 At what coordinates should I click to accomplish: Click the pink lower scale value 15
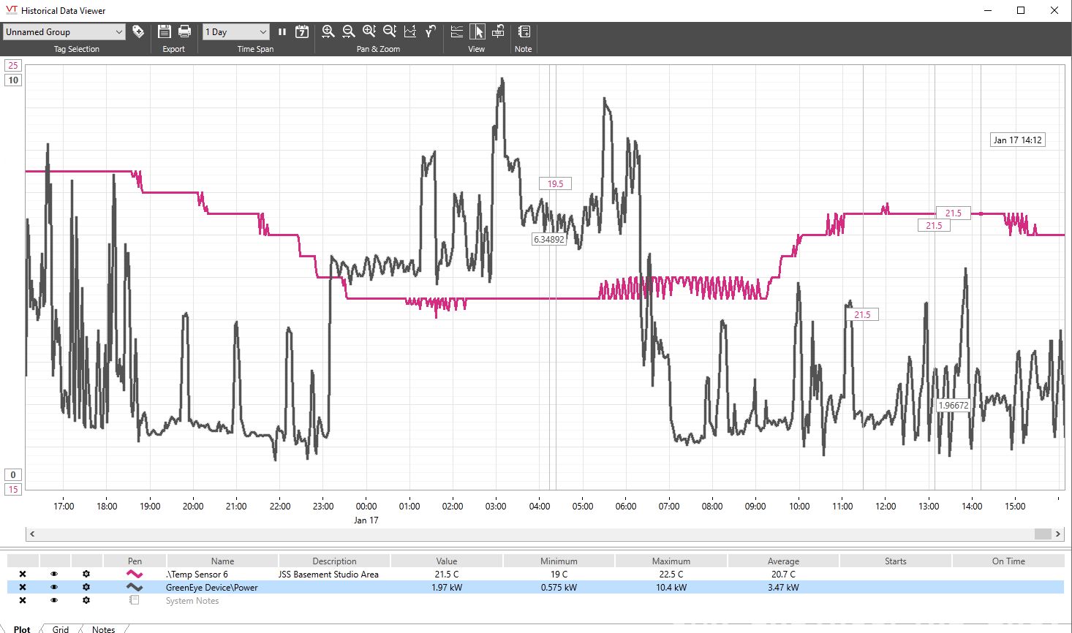click(x=13, y=490)
